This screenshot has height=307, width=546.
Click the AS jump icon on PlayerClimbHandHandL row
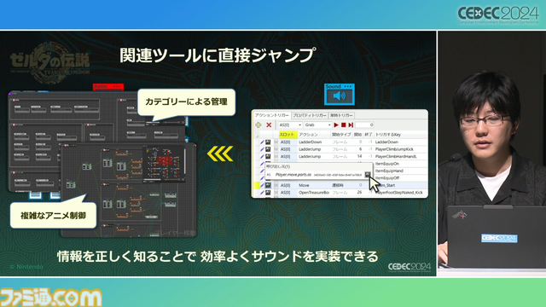pos(268,157)
